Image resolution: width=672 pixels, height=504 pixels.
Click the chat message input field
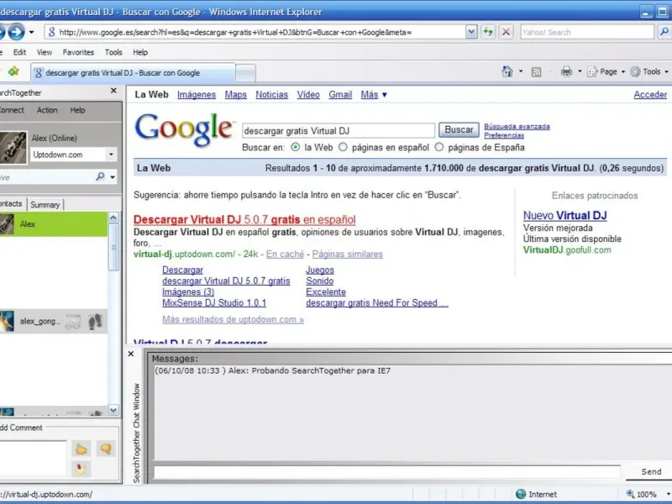click(x=386, y=472)
